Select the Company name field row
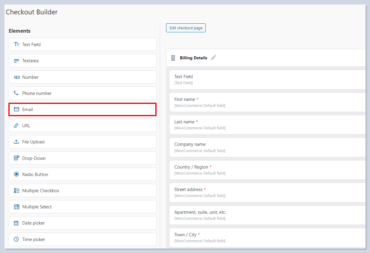 [267, 147]
